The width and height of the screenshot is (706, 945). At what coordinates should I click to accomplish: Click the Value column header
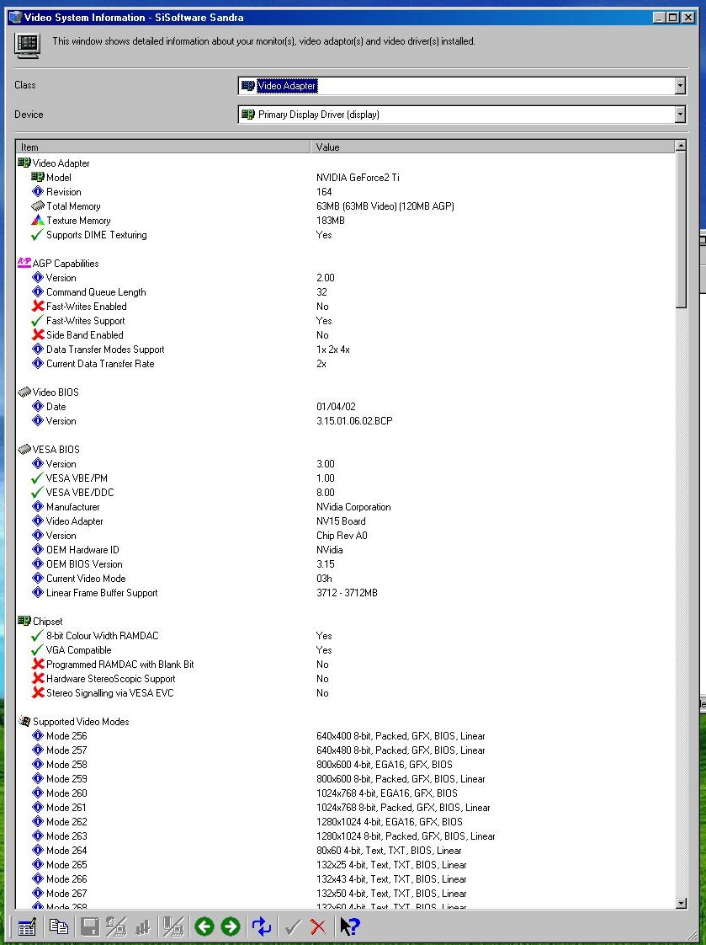point(492,147)
